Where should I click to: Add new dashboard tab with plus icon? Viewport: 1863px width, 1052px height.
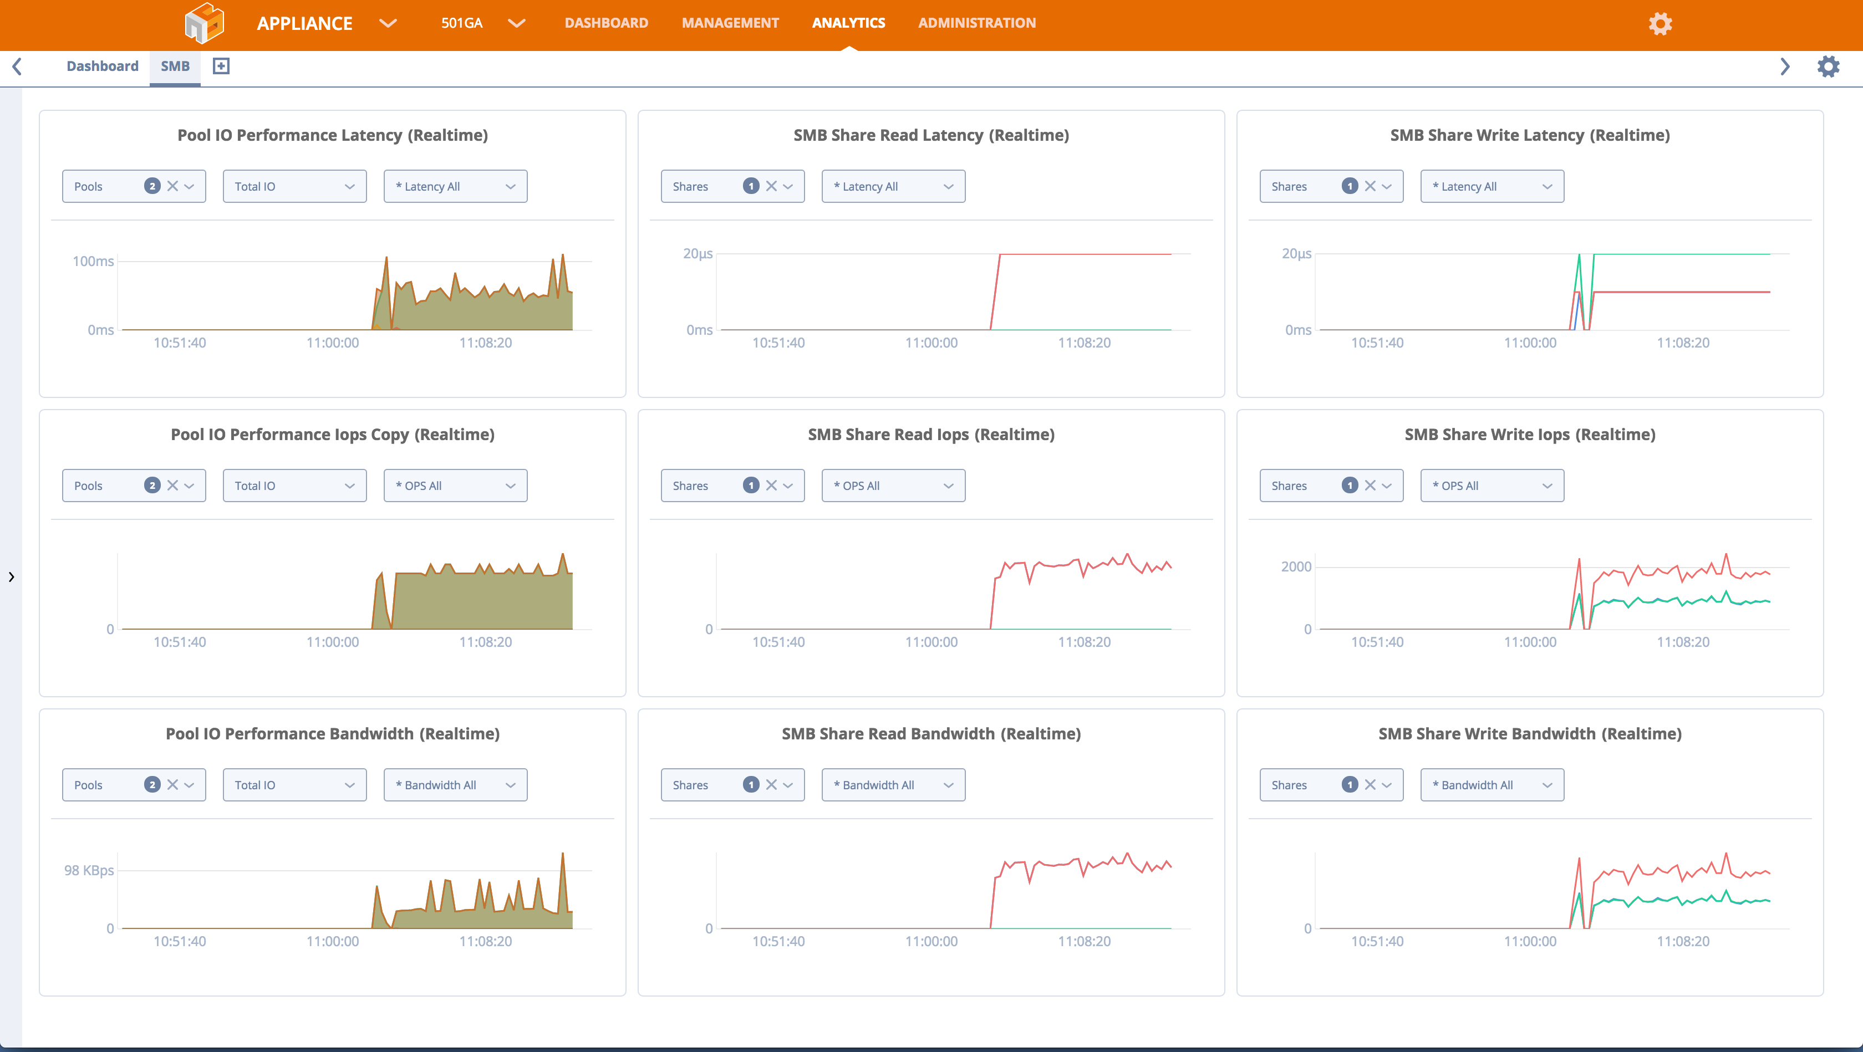coord(221,67)
